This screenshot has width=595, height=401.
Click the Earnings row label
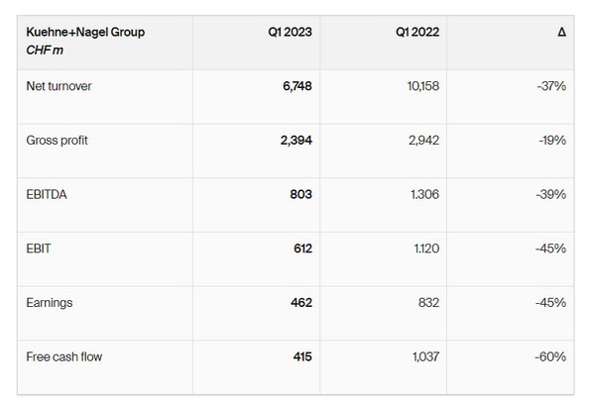(x=49, y=302)
